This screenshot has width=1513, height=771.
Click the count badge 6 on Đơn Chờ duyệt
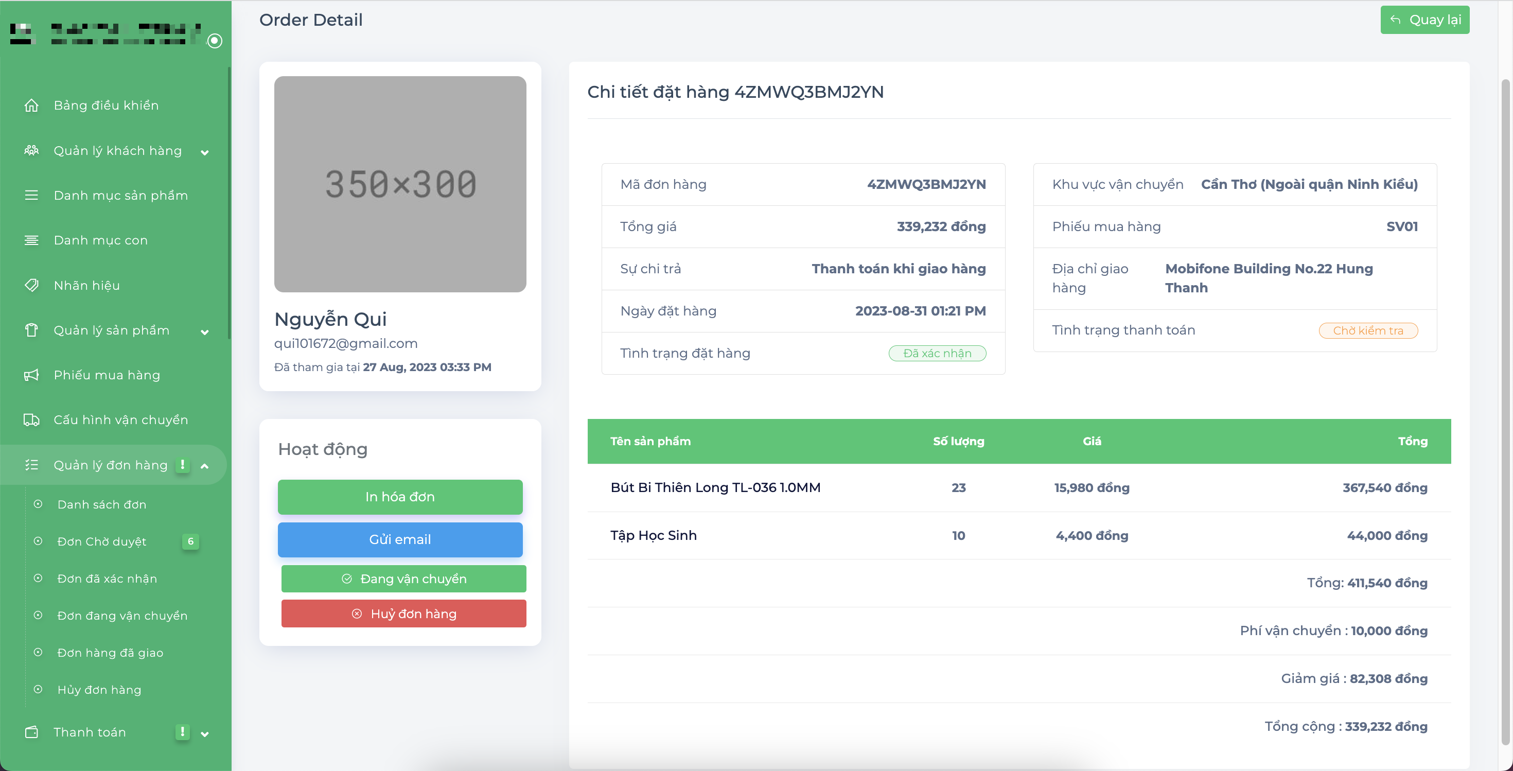(190, 541)
